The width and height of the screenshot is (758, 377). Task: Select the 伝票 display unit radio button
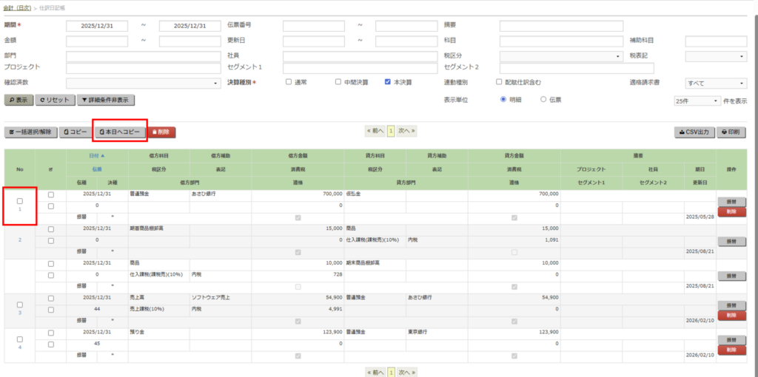pyautogui.click(x=543, y=99)
